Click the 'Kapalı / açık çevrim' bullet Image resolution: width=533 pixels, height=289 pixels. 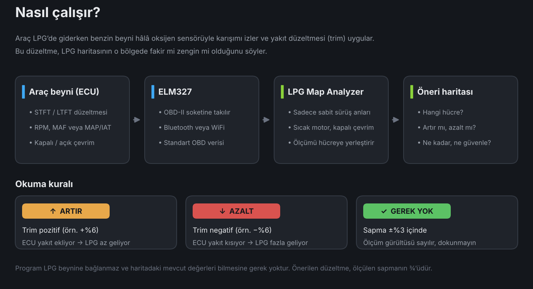pos(62,143)
